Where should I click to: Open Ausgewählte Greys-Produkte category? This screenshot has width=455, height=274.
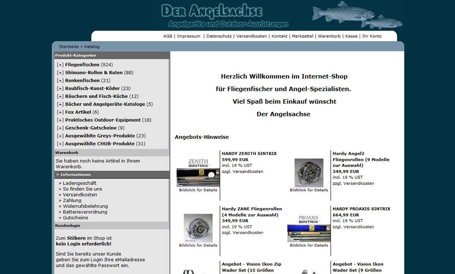(x=100, y=136)
